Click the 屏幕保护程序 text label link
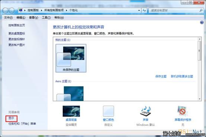Screen dimensions: 206x137 point(183,120)
